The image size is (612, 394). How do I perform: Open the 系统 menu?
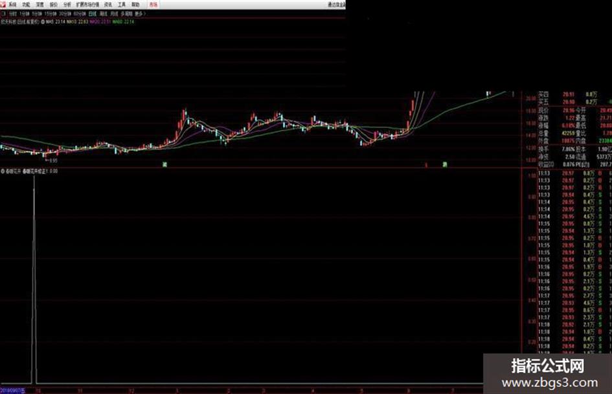(x=12, y=5)
